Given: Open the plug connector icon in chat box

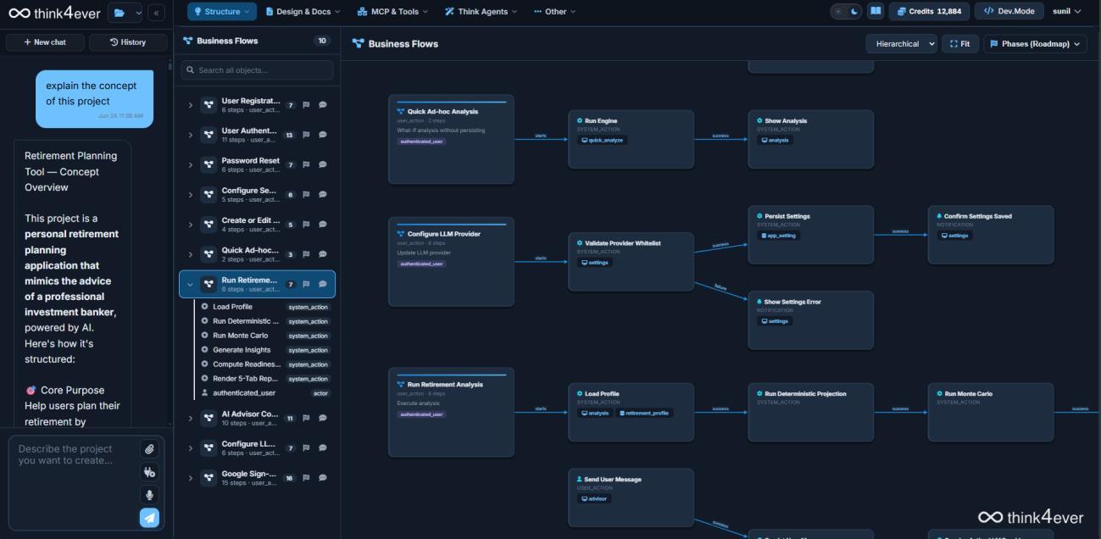Looking at the screenshot, I should click(149, 472).
